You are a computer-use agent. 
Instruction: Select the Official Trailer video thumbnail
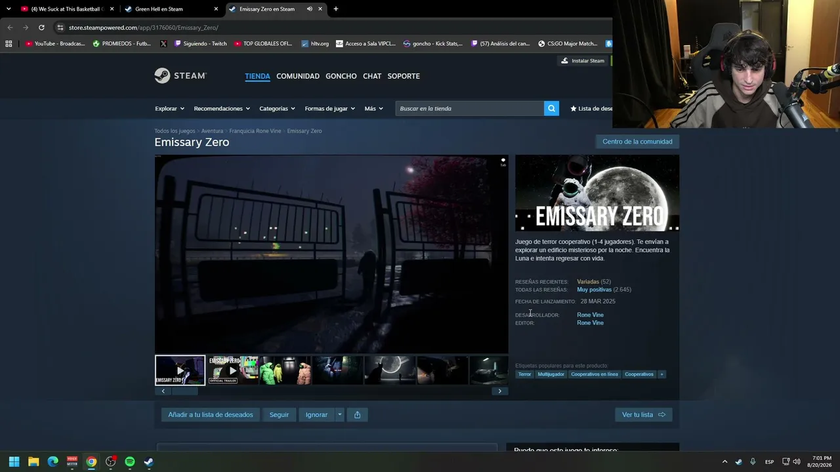click(x=232, y=370)
